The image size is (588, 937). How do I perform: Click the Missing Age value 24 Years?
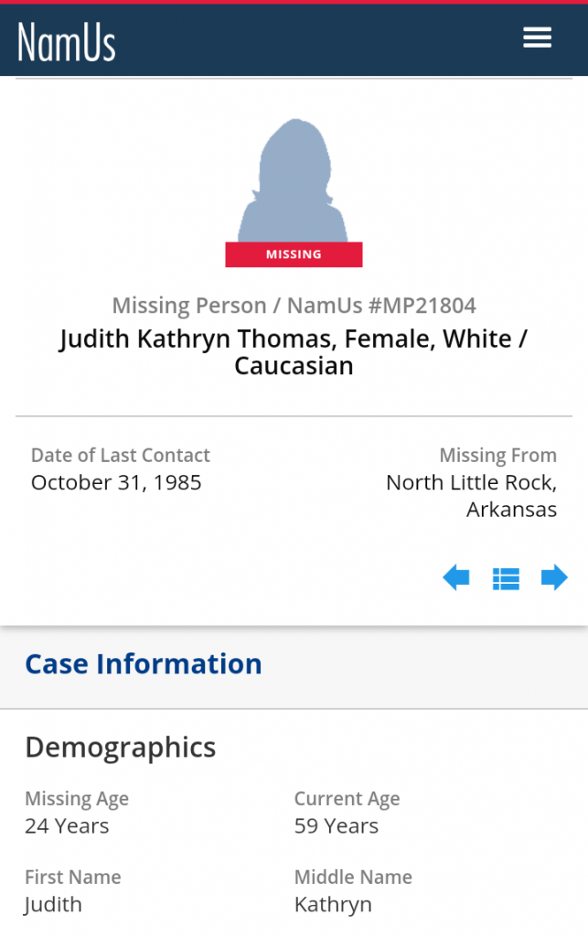tap(67, 826)
